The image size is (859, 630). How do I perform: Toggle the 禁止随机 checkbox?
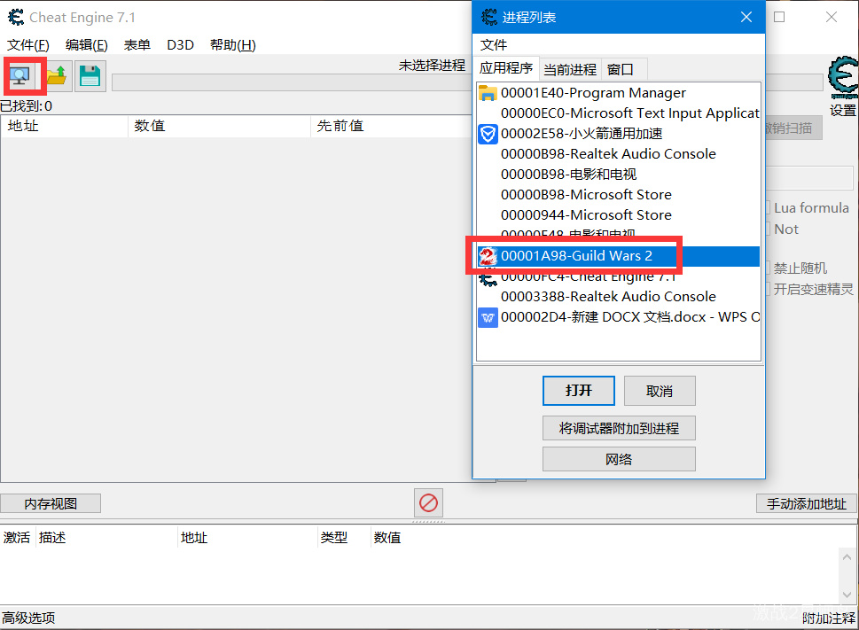tap(768, 268)
